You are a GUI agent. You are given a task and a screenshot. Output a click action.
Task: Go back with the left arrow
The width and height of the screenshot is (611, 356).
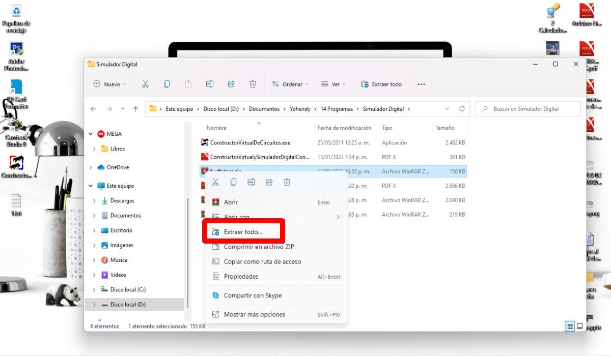93,109
